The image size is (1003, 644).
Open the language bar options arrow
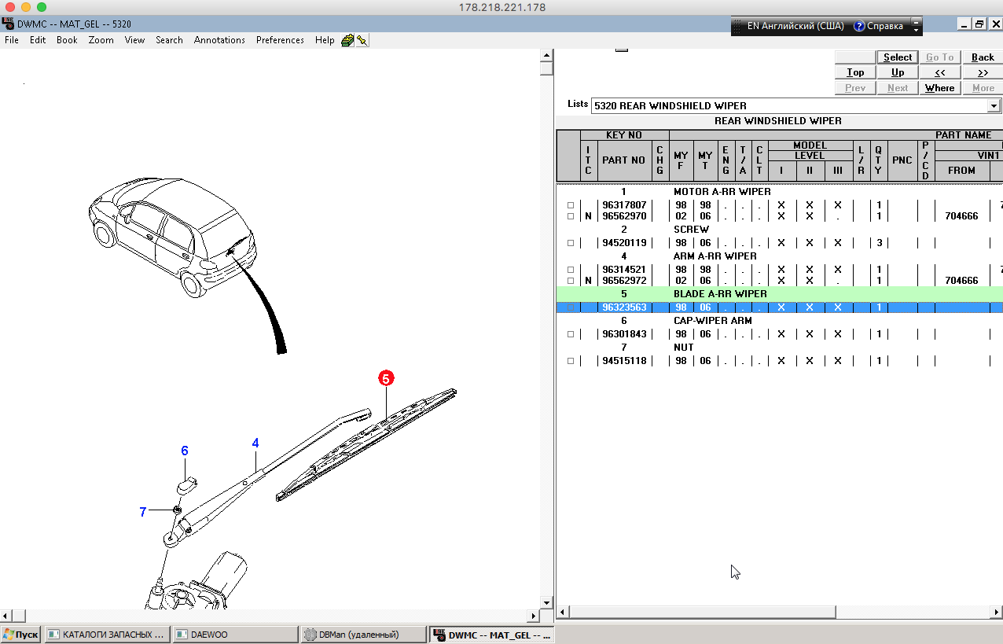[x=915, y=26]
